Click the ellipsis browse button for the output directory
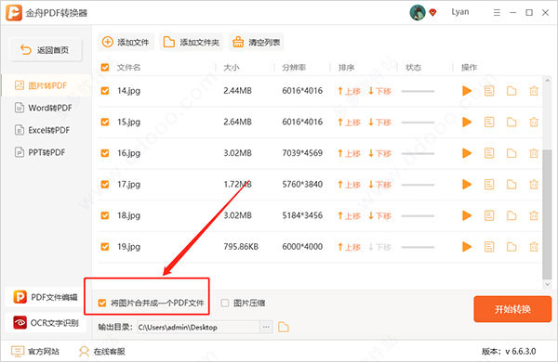Image resolution: width=558 pixels, height=362 pixels. 266,327
